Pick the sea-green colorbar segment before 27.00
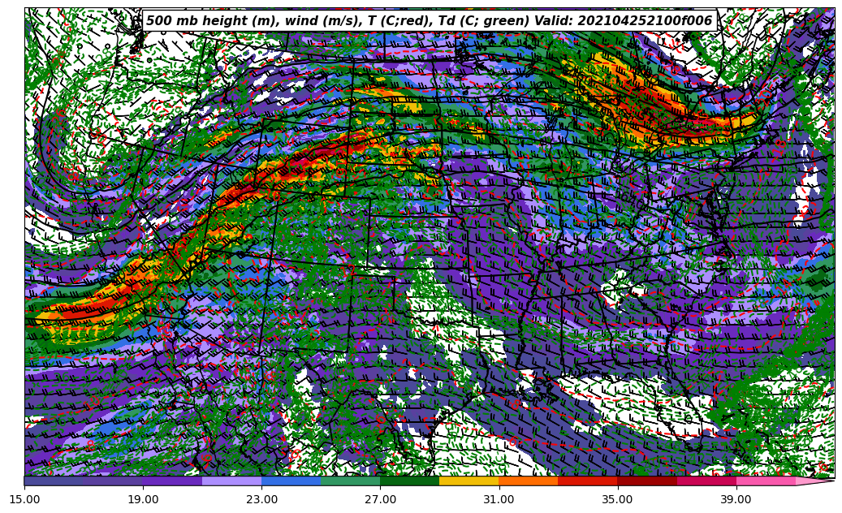This screenshot has width=842, height=513. pos(350,481)
